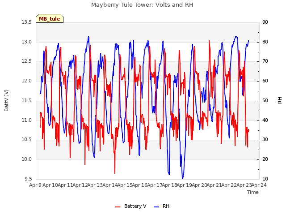286x215 pixels.
Task: Click the Apr 15 date tick
Action: click(125, 185)
